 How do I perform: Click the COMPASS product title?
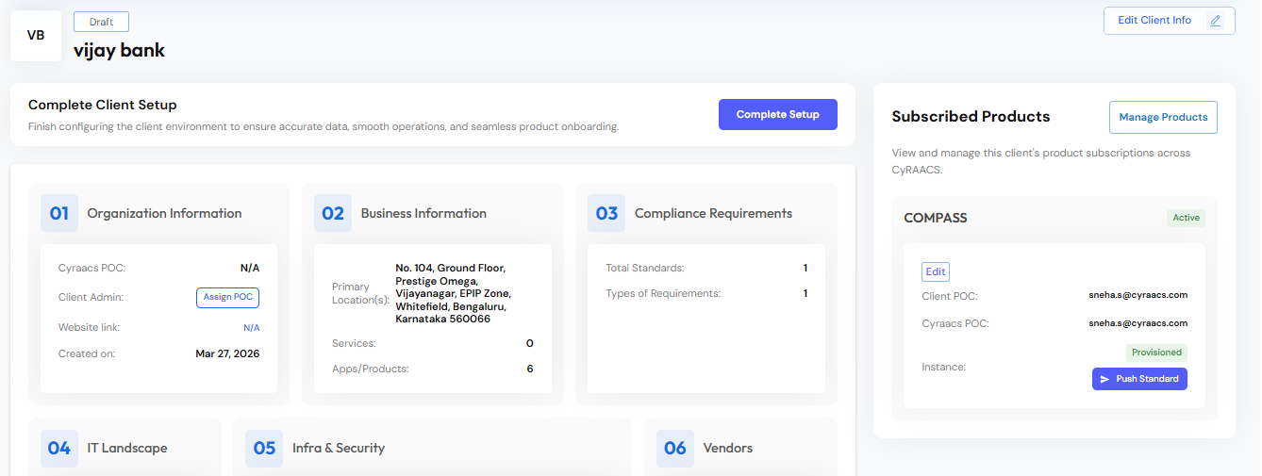pos(936,218)
